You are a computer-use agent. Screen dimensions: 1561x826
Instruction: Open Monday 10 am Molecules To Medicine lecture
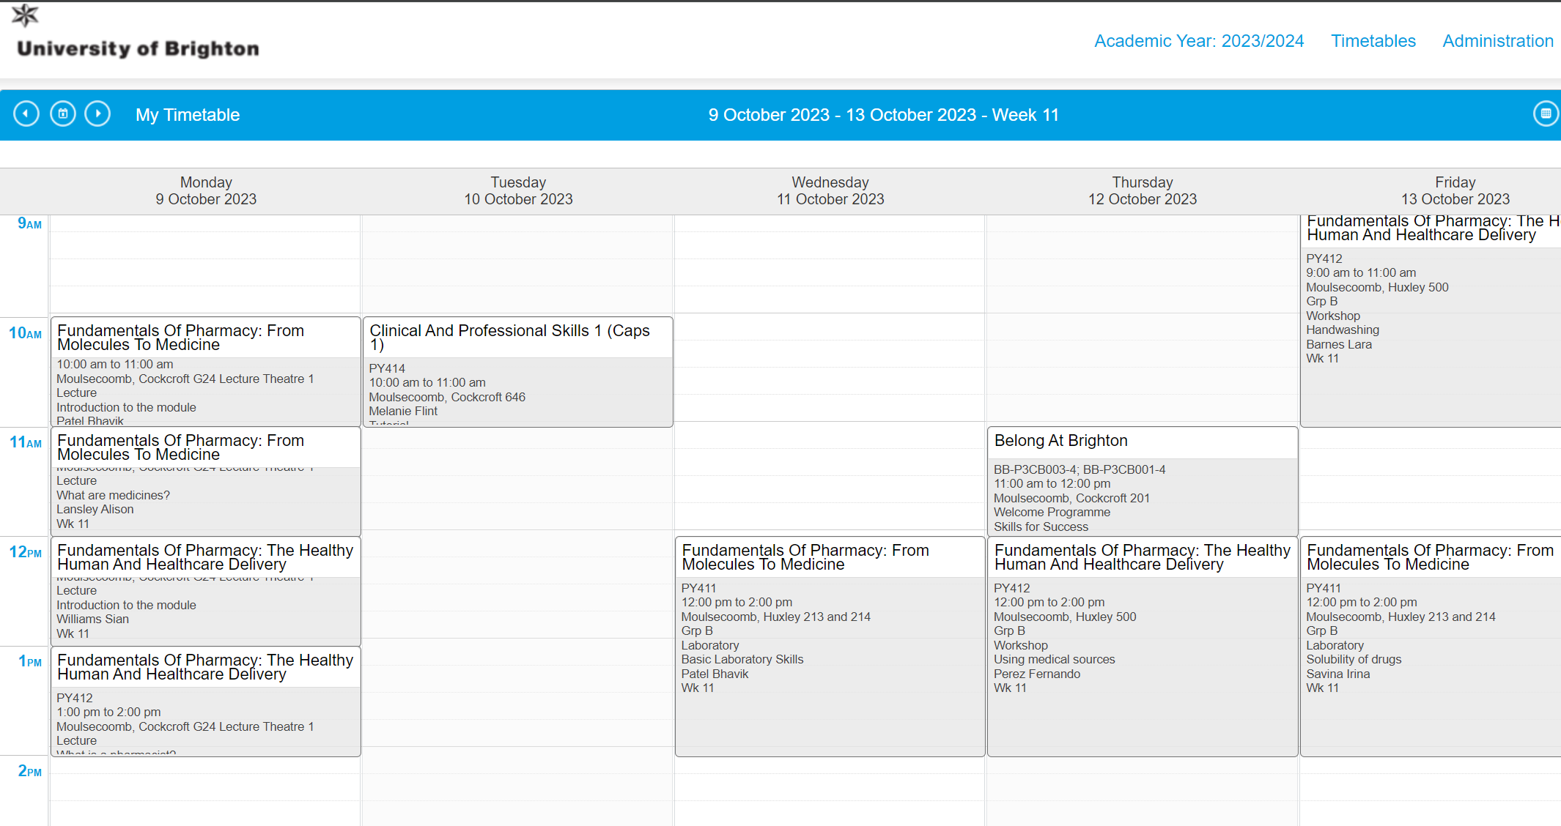(x=206, y=372)
